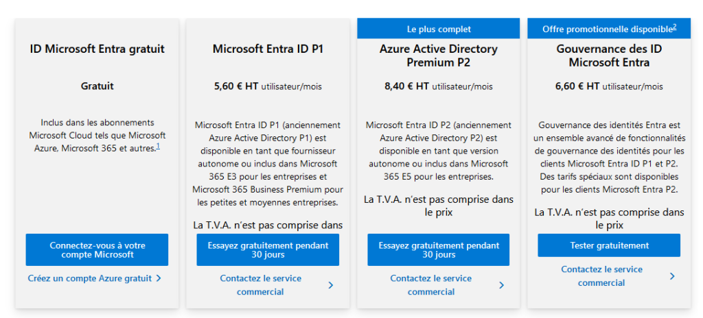Image resolution: width=703 pixels, height=318 pixels.
Task: Connectez-vous à votre compte Microsoft button
Action: tap(97, 250)
